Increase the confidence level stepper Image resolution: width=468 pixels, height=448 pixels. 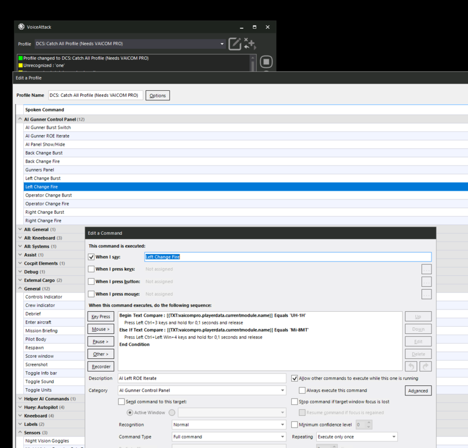pyautogui.click(x=369, y=423)
